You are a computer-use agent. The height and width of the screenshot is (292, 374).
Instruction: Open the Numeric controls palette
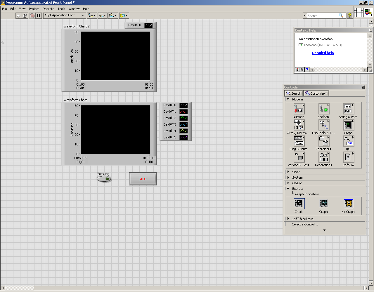pyautogui.click(x=299, y=109)
